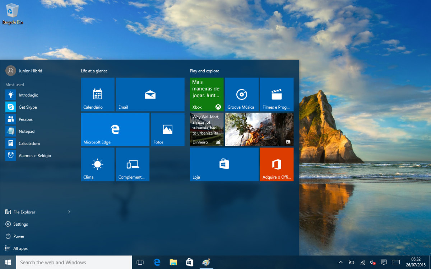Image resolution: width=431 pixels, height=269 pixels.
Task: Open the Dinheiro news tile
Action: pos(207,129)
